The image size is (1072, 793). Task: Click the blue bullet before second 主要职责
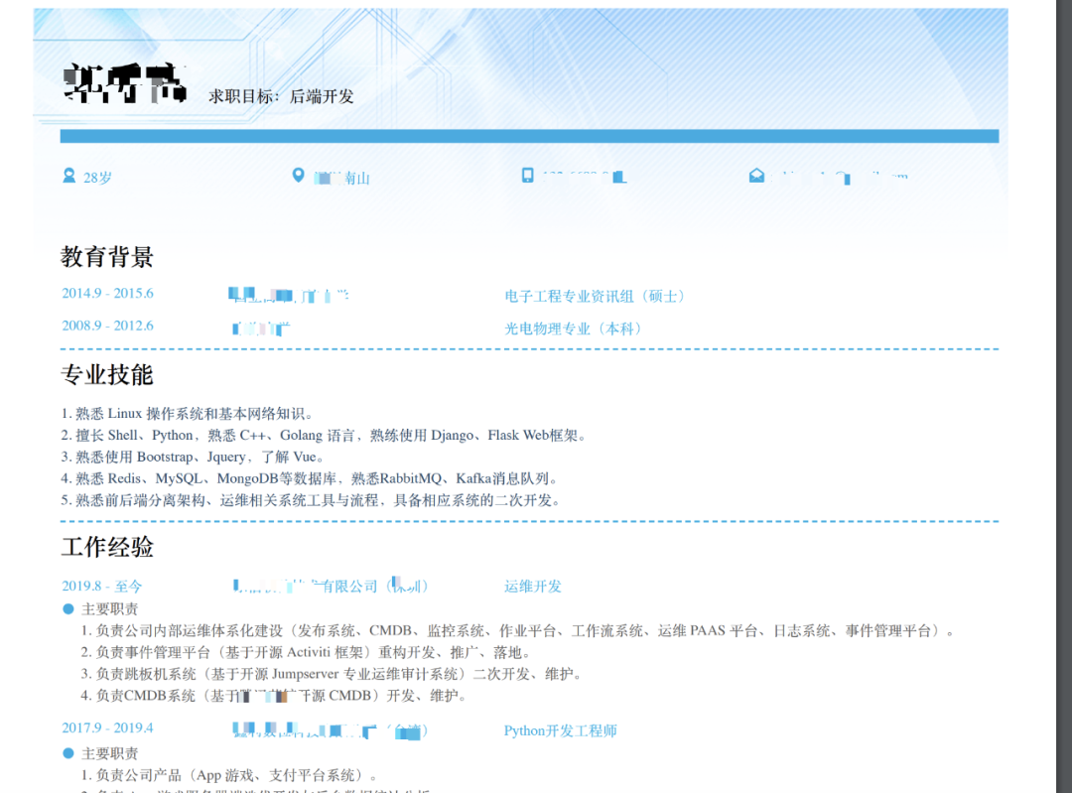(x=68, y=753)
